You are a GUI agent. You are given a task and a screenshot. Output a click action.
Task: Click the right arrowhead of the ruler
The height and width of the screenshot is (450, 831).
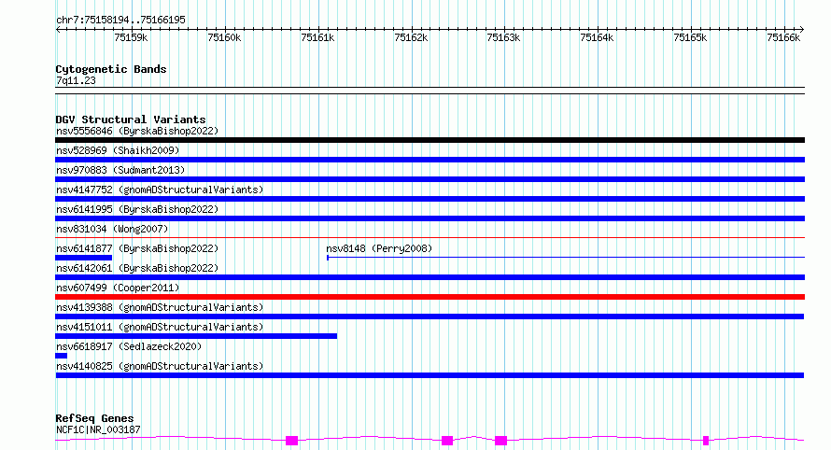pos(802,29)
